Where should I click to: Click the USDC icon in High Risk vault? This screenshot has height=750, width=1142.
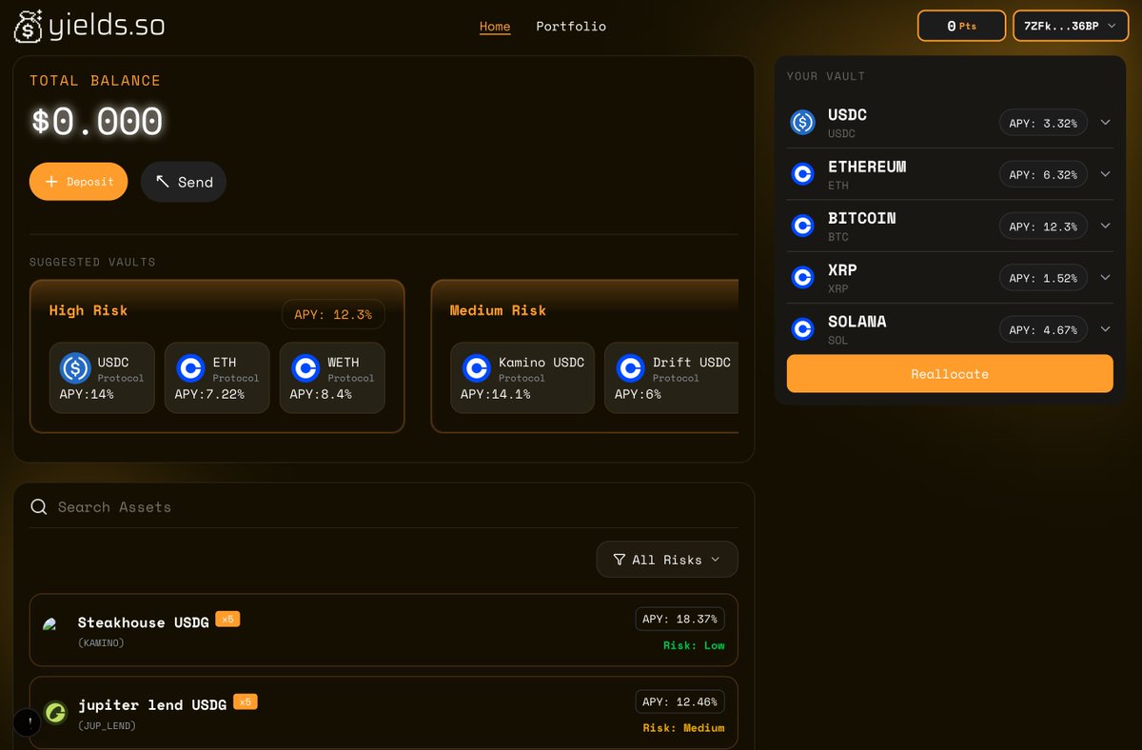(75, 368)
